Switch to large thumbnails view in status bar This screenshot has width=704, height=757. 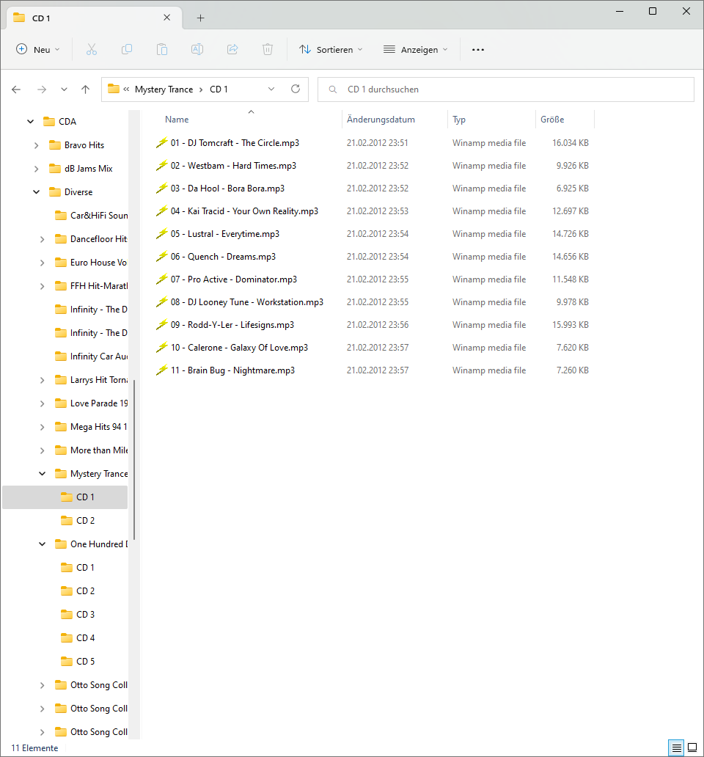click(x=692, y=747)
